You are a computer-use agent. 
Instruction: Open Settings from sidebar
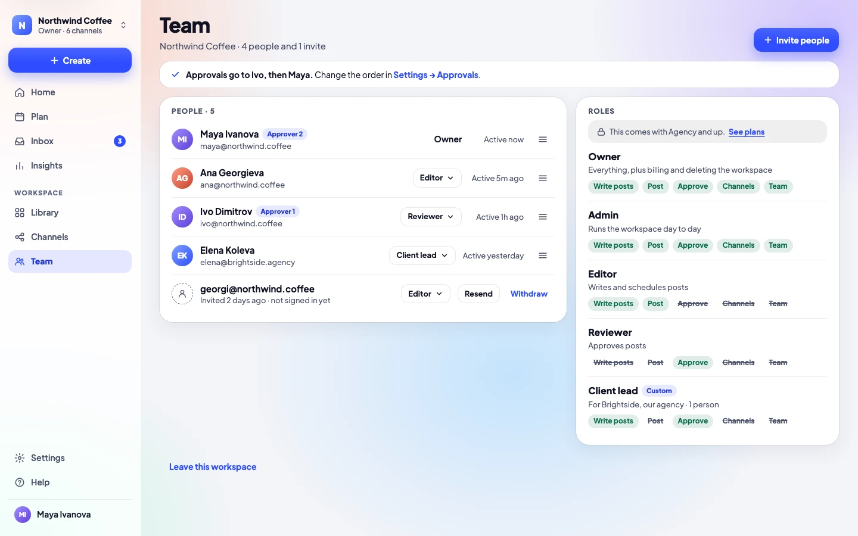pyautogui.click(x=70, y=458)
